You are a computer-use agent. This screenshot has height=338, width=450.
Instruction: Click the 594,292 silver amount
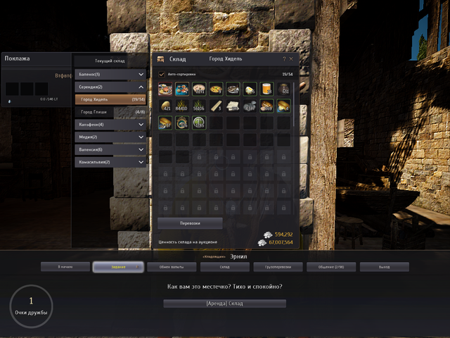(283, 234)
